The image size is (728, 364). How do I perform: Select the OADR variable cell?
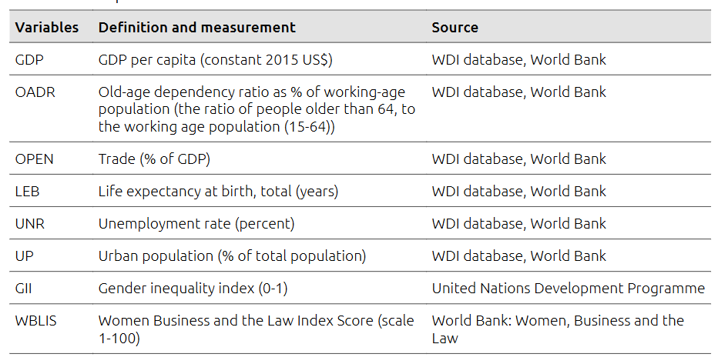point(35,92)
